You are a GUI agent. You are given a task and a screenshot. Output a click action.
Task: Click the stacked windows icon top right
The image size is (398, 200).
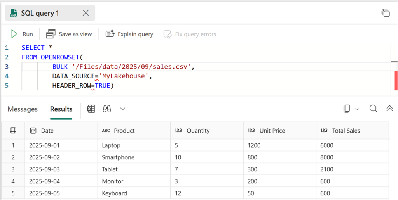[x=385, y=13]
